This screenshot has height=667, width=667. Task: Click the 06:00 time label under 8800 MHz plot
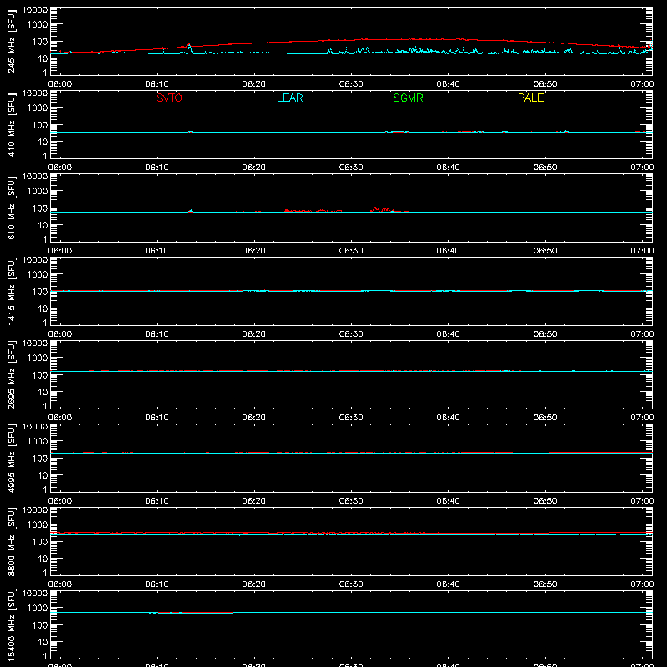coord(60,584)
